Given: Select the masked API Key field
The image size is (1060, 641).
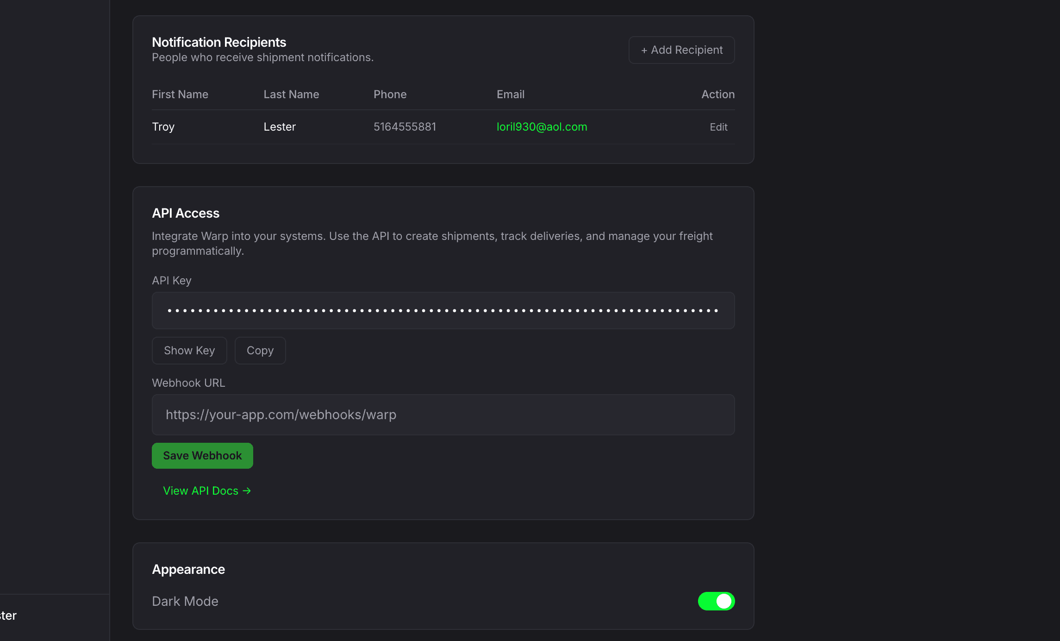Looking at the screenshot, I should pos(443,310).
